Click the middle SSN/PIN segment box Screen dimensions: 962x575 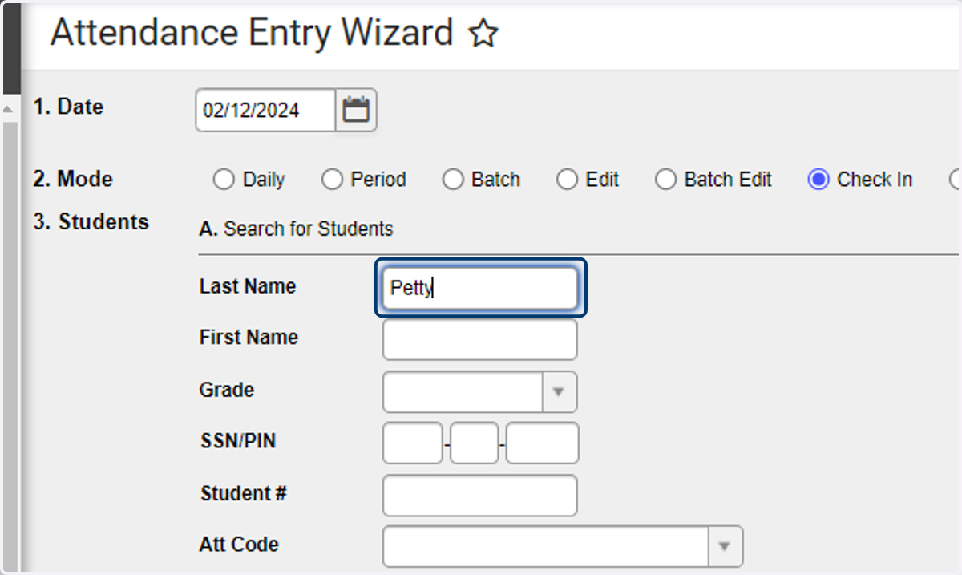pos(475,443)
